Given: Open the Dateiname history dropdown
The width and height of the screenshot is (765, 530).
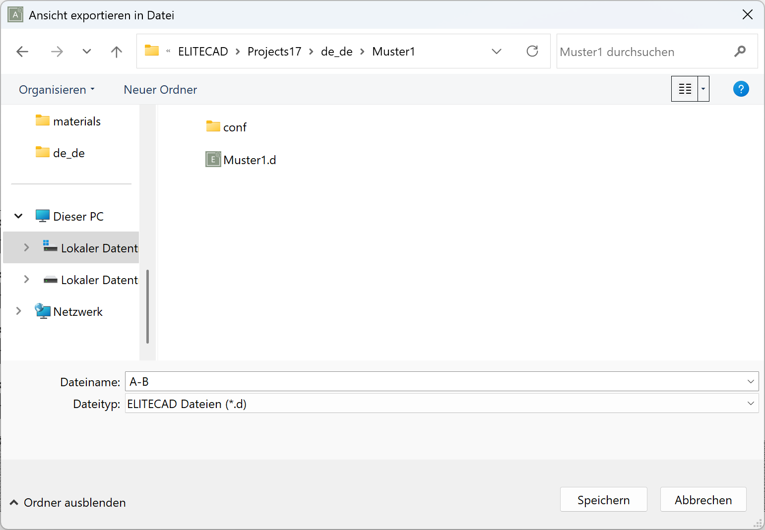Looking at the screenshot, I should 751,381.
